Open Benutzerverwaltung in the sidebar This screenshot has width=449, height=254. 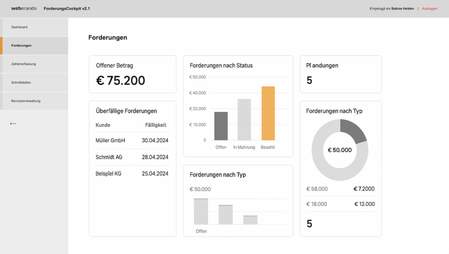tap(26, 101)
